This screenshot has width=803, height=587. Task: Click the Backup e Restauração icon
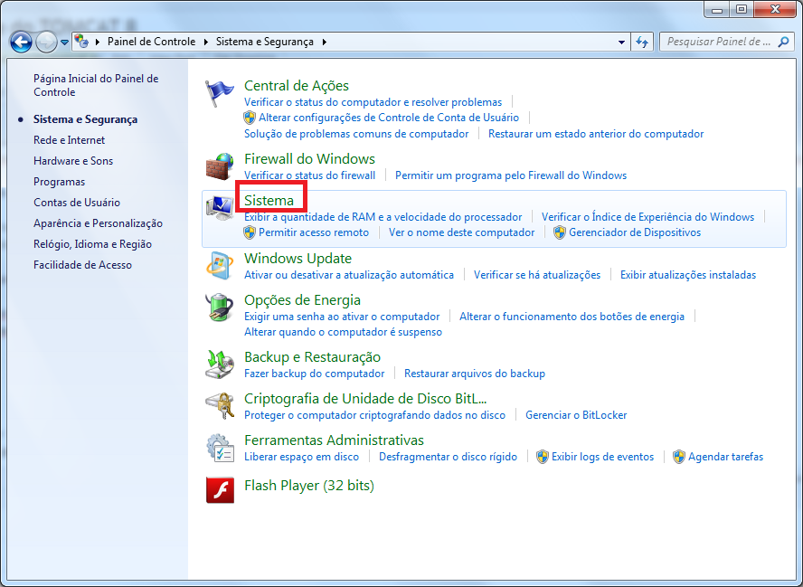220,365
